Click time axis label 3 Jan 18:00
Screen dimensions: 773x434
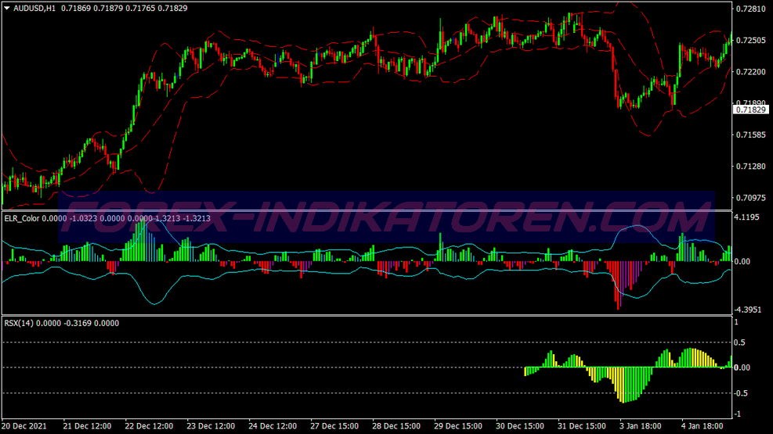pyautogui.click(x=641, y=426)
